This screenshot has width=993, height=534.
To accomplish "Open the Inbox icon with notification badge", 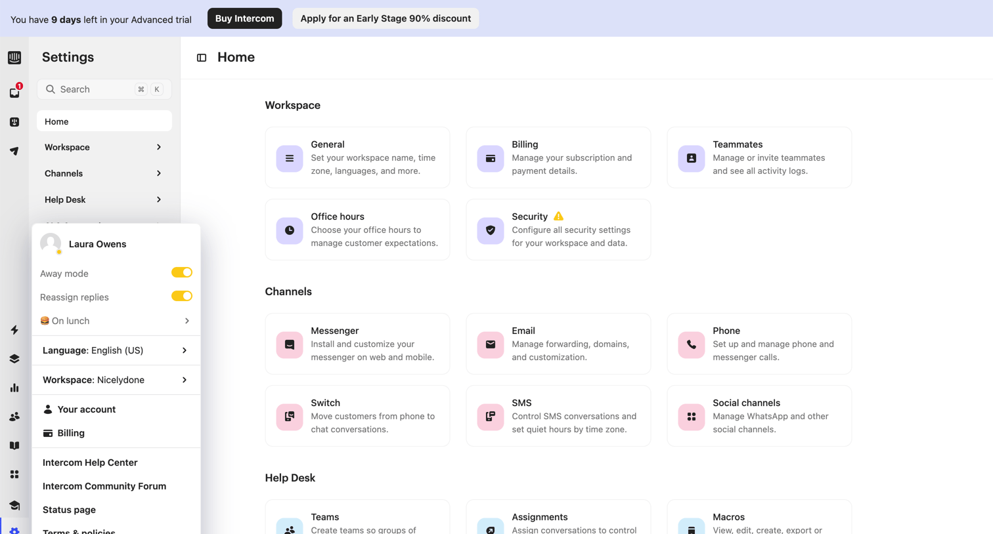I will [x=15, y=92].
